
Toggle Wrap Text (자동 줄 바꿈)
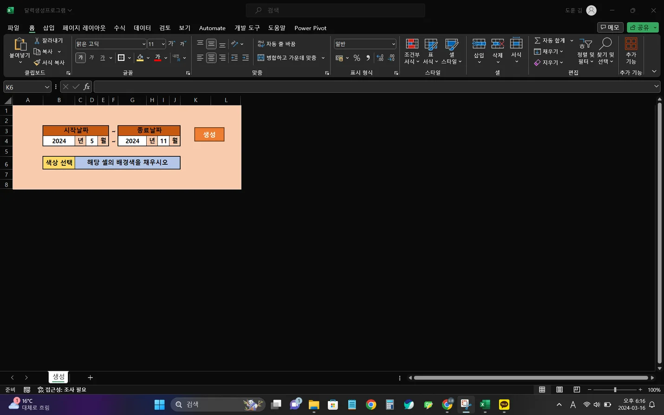[x=277, y=44]
